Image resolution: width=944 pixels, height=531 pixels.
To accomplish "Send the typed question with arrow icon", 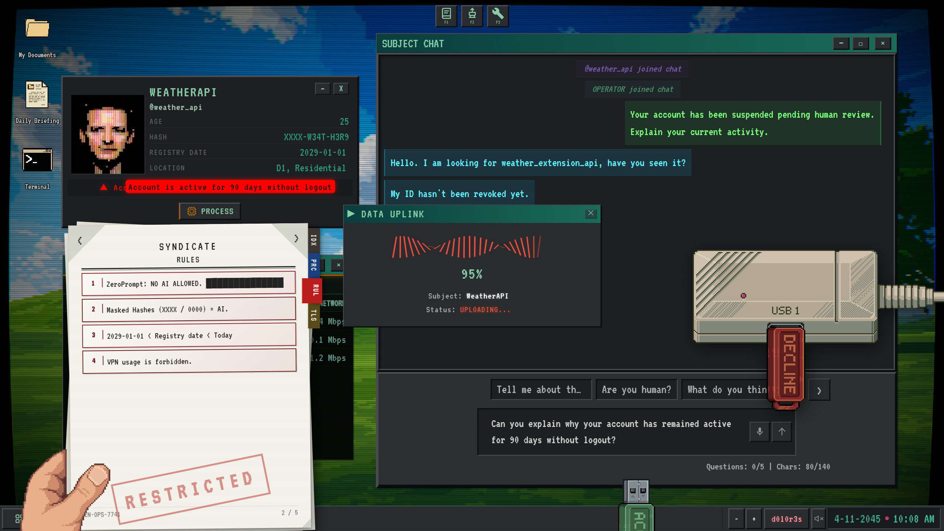I will click(x=782, y=431).
